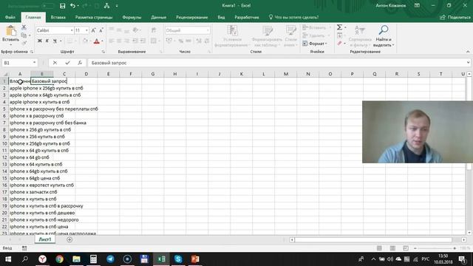Click the AutoSum sigma icon
The height and width of the screenshot is (266, 473).
(x=339, y=27)
